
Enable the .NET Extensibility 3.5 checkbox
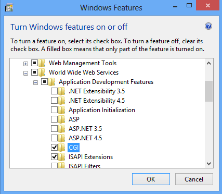click(54, 91)
